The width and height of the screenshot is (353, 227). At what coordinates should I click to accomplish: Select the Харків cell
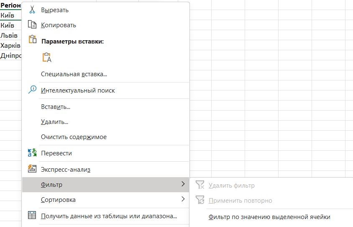click(x=10, y=46)
